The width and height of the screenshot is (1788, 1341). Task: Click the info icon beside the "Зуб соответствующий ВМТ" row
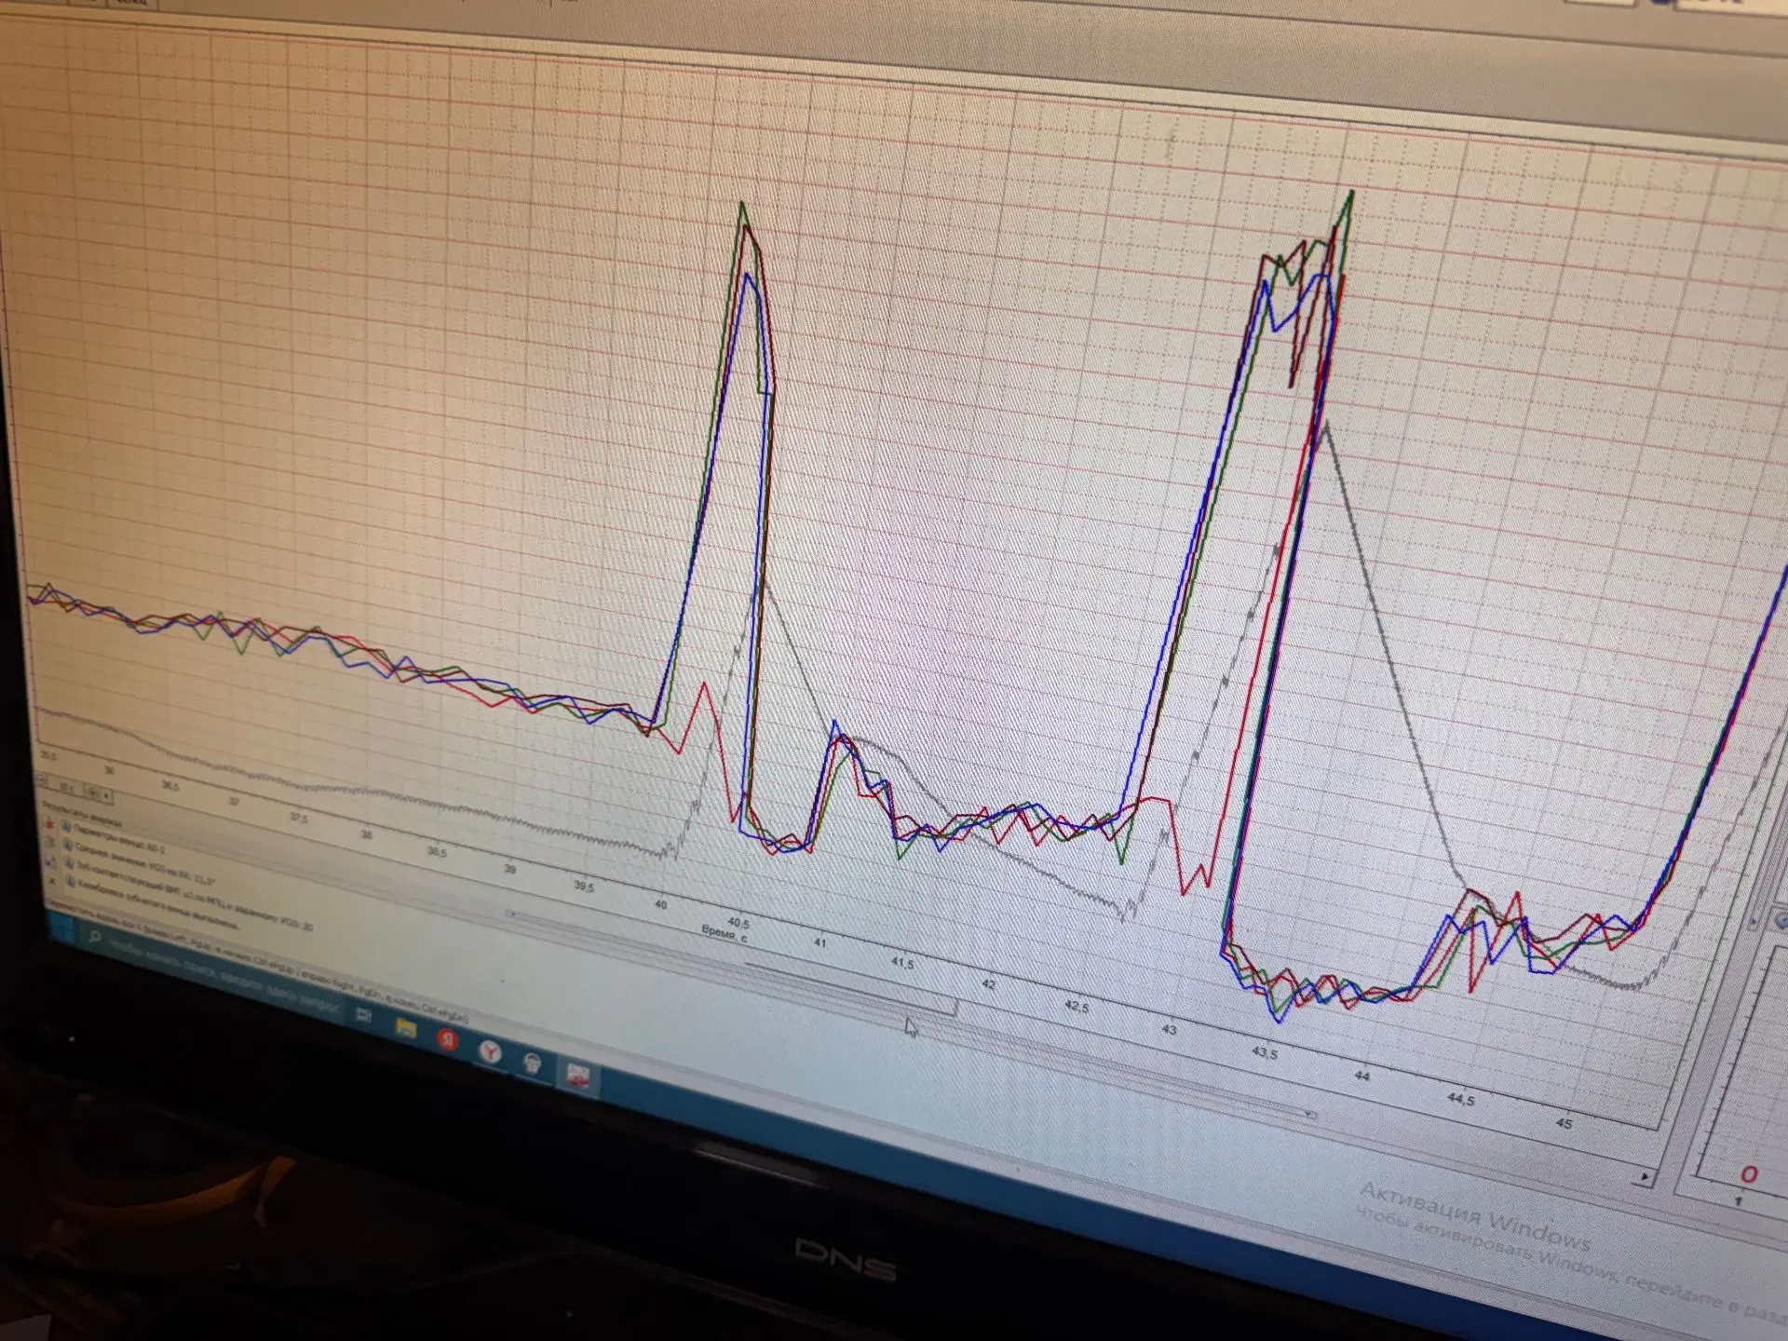(x=69, y=864)
